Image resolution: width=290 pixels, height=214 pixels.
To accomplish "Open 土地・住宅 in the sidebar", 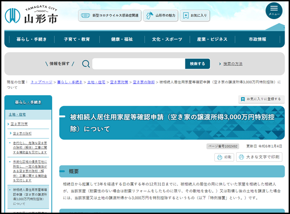I will click(17, 115).
